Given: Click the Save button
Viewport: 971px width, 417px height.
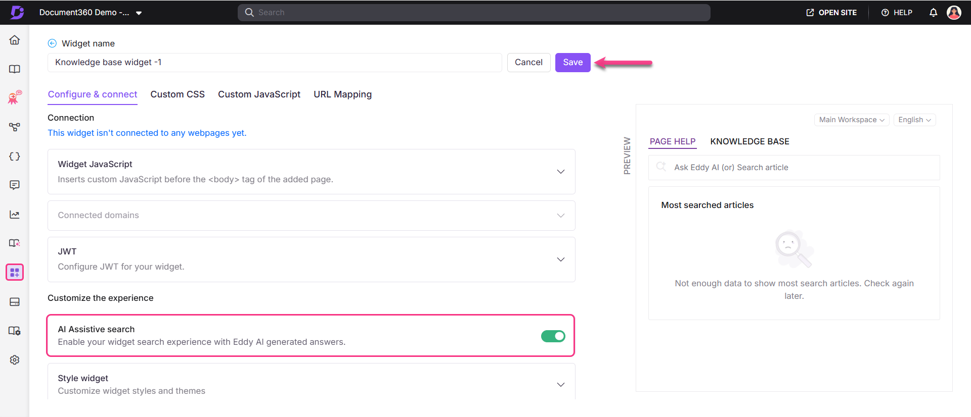Looking at the screenshot, I should (x=573, y=63).
